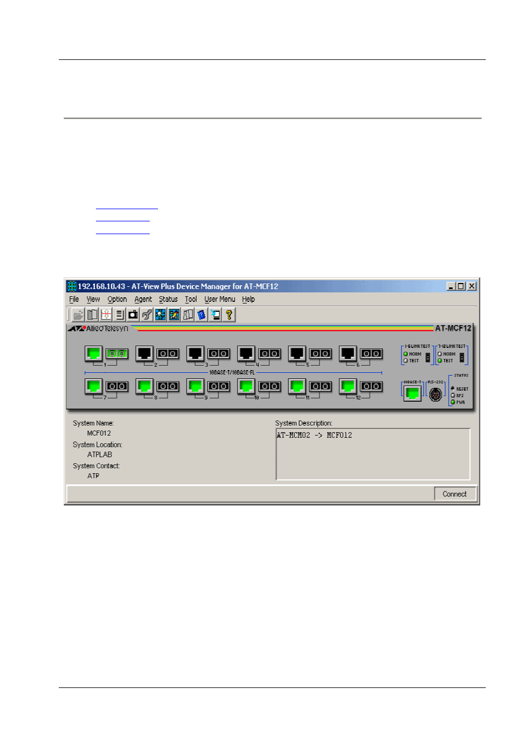This screenshot has height=749, width=529.
Task: Open the Status menu
Action: tap(168, 299)
